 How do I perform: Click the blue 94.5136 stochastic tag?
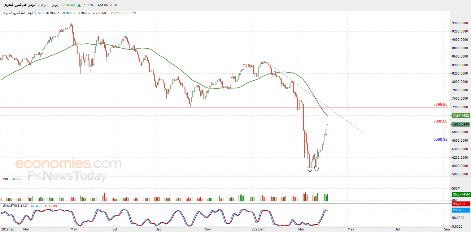pyautogui.click(x=461, y=210)
